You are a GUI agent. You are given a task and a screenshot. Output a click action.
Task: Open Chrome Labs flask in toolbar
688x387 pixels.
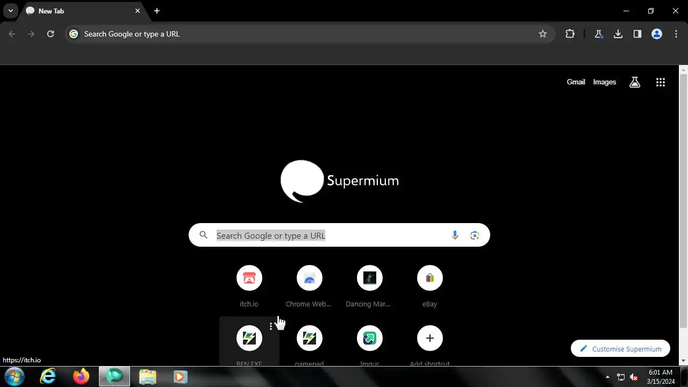(x=598, y=34)
